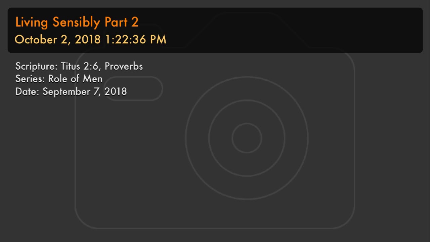Screen dimensions: 430x242
Task: Click the top-right rounded corner of the camera body
Action: (x=349, y=55)
